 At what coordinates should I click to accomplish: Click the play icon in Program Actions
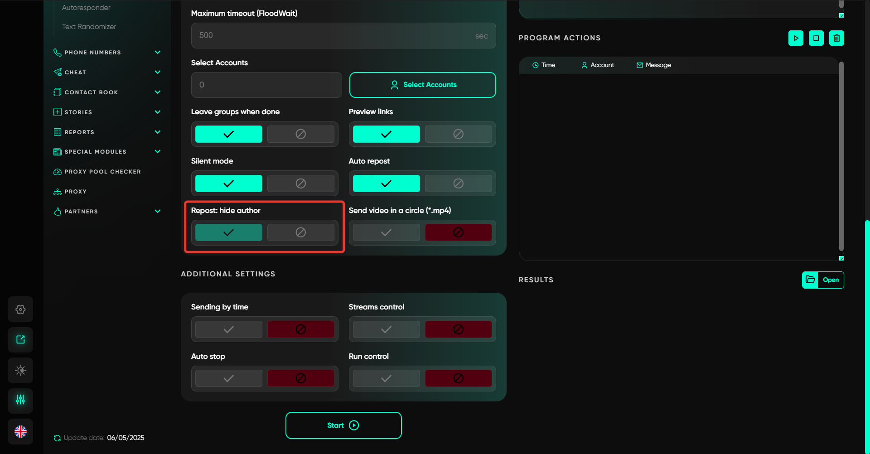pos(796,38)
